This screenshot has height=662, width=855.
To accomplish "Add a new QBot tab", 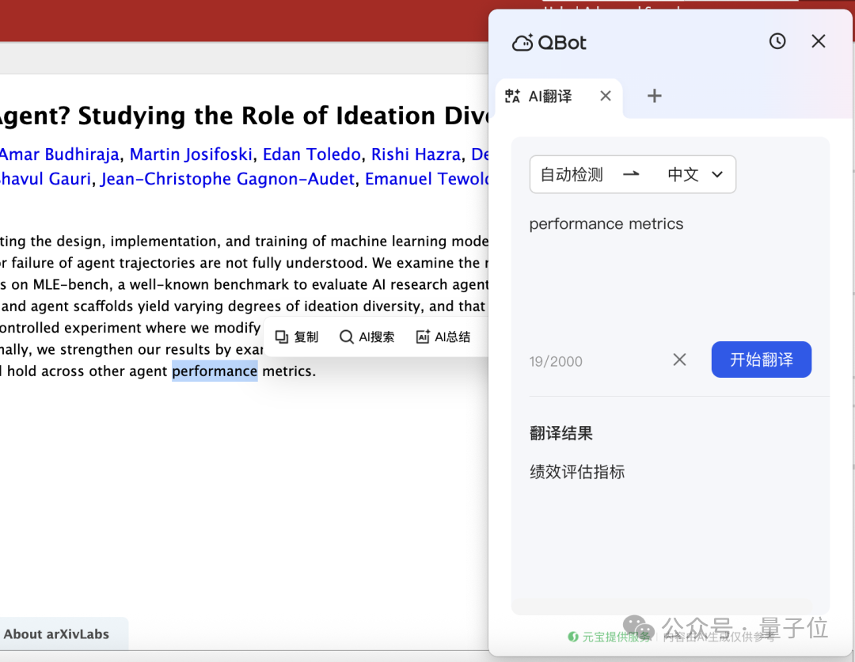I will (655, 96).
